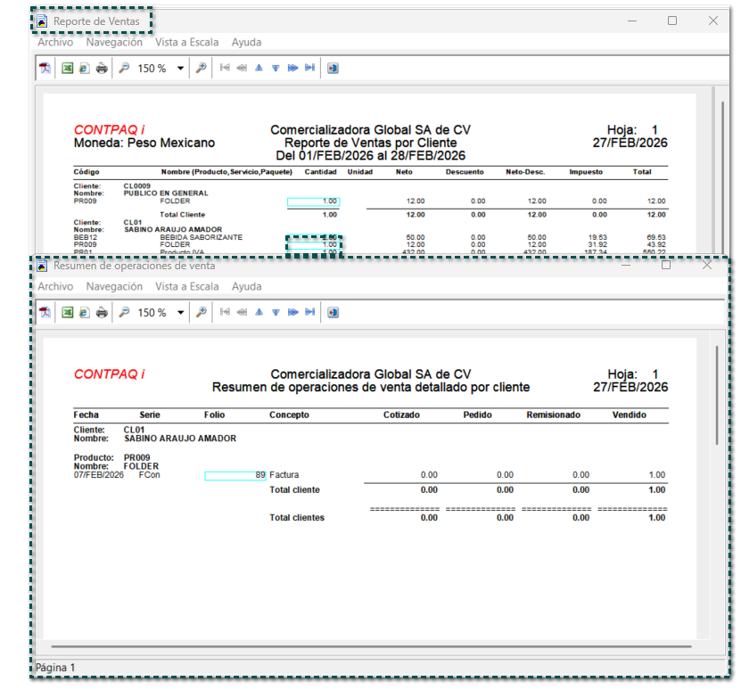
Task: Export to Excel in Reporte de Ventas window
Action: pyautogui.click(x=67, y=69)
